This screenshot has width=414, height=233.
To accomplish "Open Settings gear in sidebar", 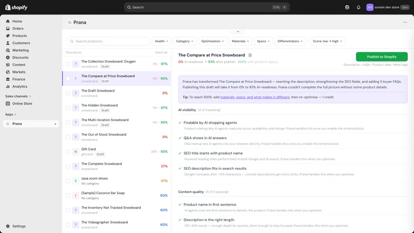I will pyautogui.click(x=8, y=226).
